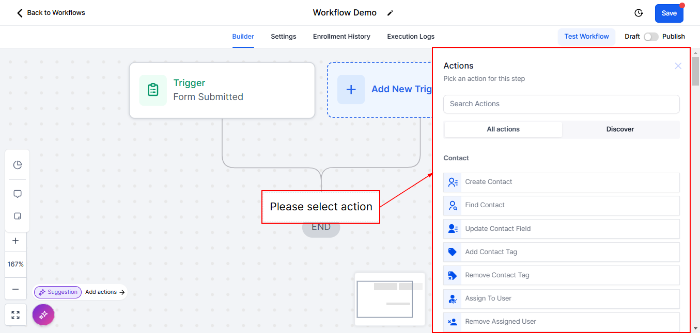Focus the Search Actions input field
Viewport: 700px width, 333px height.
pos(562,104)
